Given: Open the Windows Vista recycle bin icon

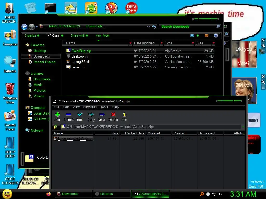Looking at the screenshot, I should point(10,93).
